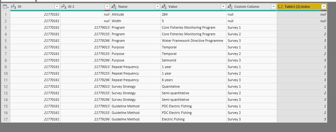Open the Table1 (2).Index filter dropdown

tap(323, 7)
